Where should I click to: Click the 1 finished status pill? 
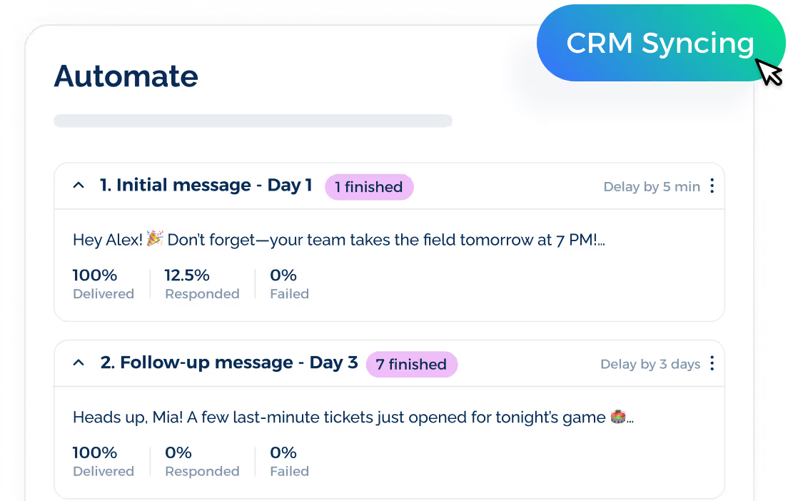[x=369, y=187]
